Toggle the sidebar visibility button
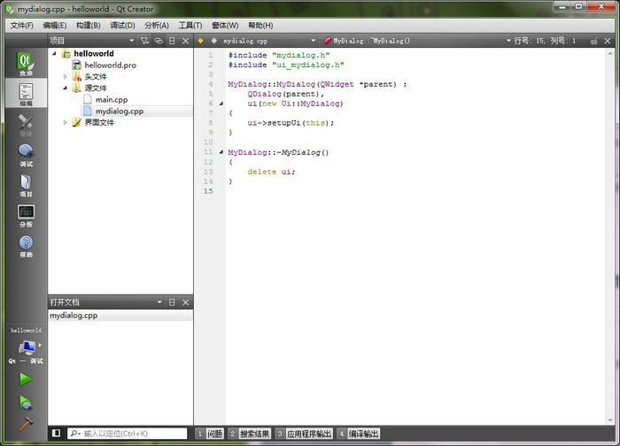 point(56,434)
